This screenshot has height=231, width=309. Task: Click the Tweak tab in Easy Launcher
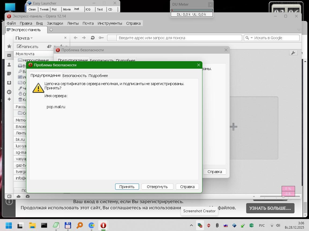click(x=44, y=9)
